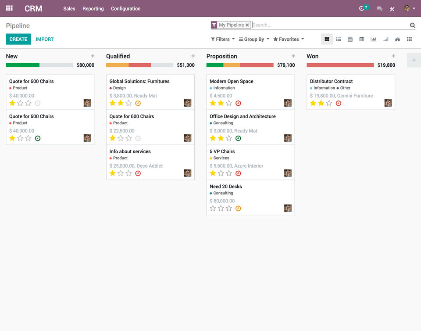Open the Configuration menu
421x331 pixels.
(126, 9)
